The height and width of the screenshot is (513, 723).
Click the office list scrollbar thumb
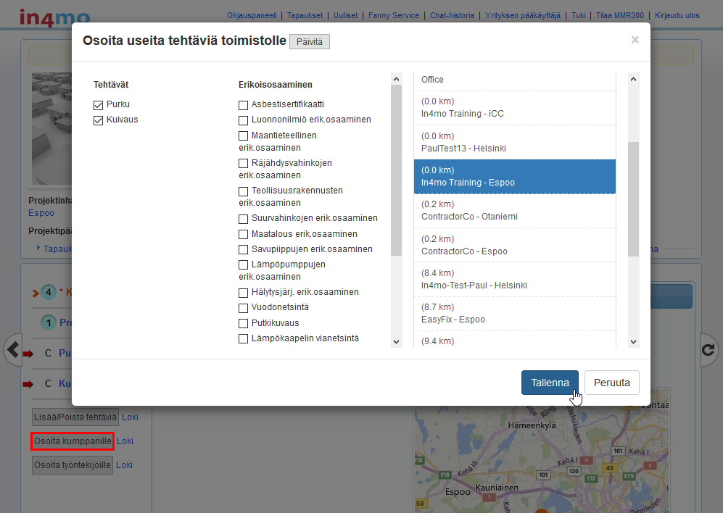pyautogui.click(x=633, y=199)
